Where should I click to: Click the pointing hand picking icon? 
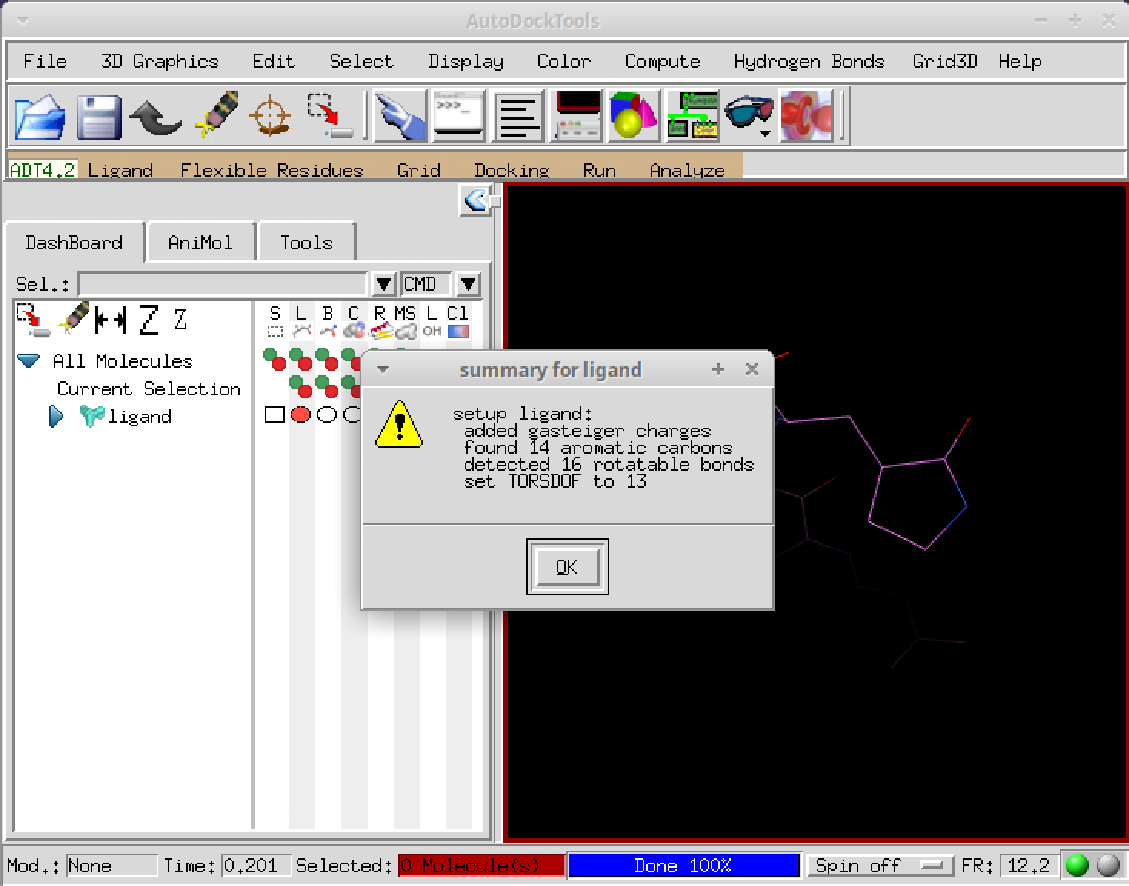tap(400, 116)
